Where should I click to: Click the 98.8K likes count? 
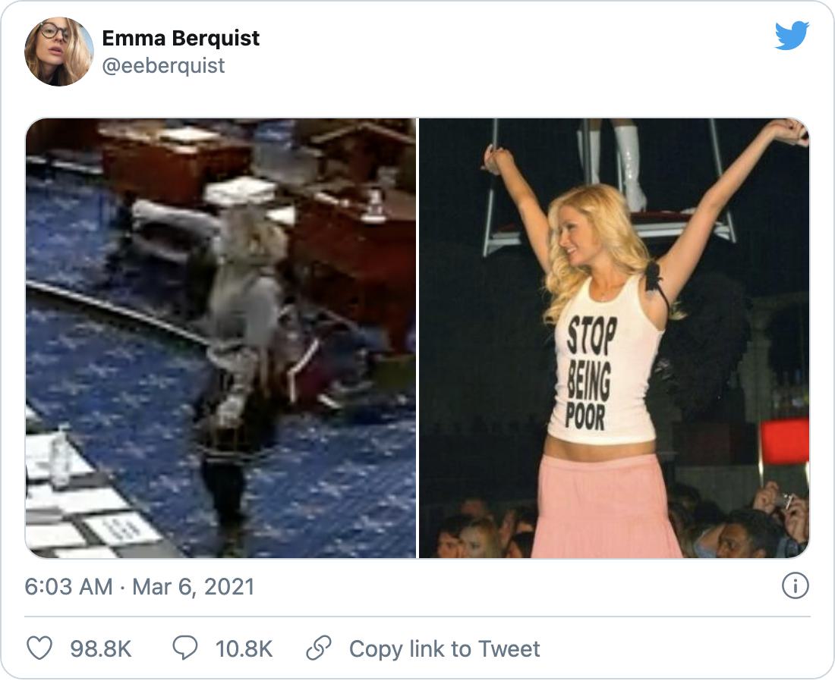click(x=101, y=649)
